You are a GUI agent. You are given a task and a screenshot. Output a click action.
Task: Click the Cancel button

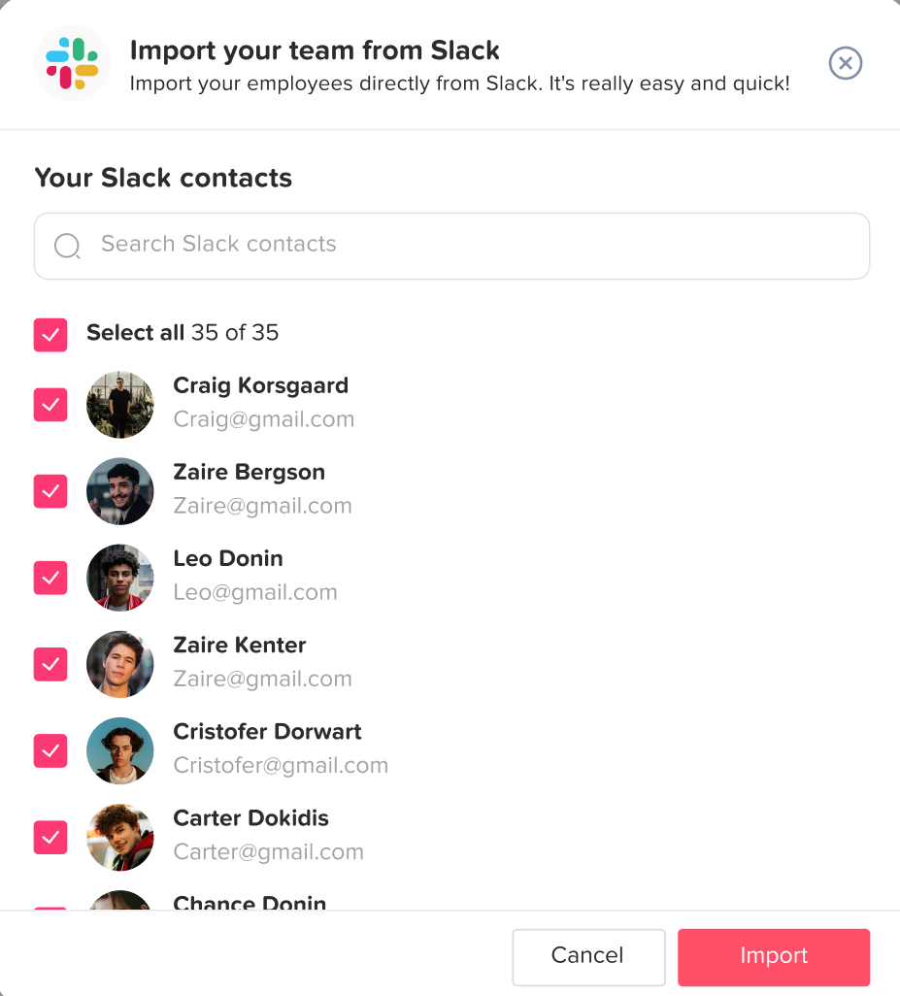pyautogui.click(x=588, y=956)
